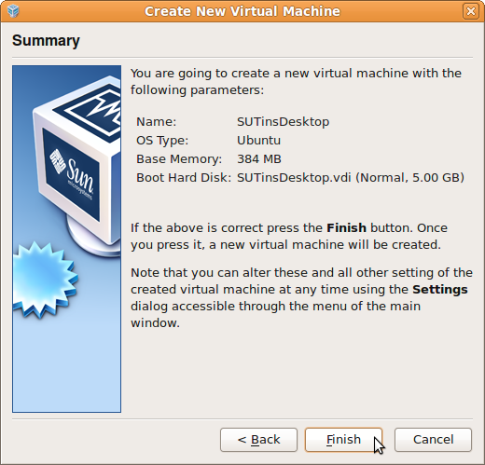
Task: Click the Finish button
Action: pyautogui.click(x=343, y=440)
